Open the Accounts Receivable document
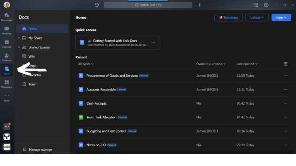This screenshot has width=296, height=166. click(101, 90)
